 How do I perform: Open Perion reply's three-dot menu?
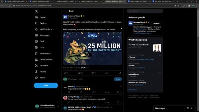[x=121, y=86]
